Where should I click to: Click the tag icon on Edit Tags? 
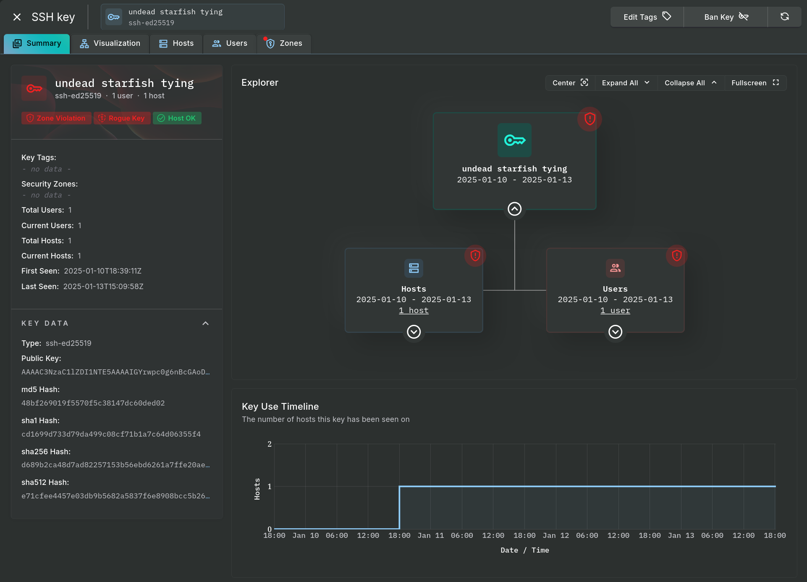tap(667, 16)
